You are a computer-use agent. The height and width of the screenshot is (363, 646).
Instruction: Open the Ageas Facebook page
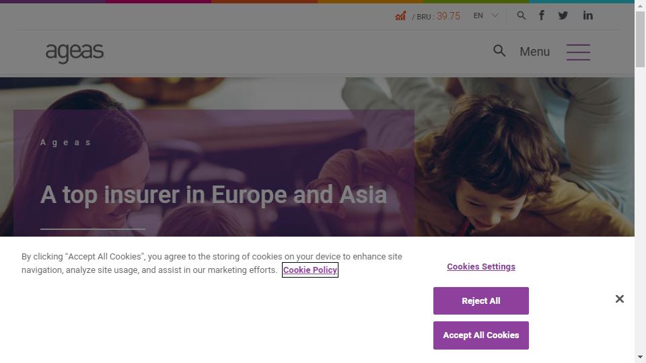point(542,15)
